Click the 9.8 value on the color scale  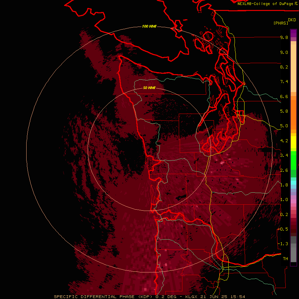tap(284, 38)
